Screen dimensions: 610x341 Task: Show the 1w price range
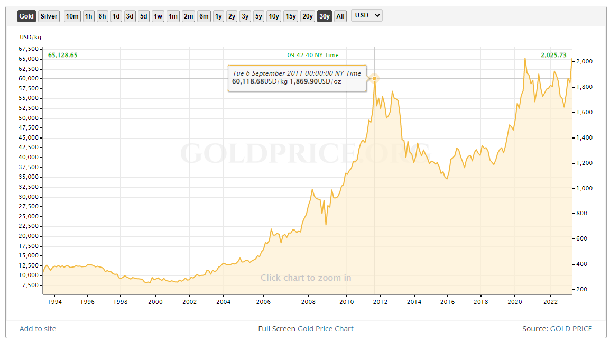pos(158,16)
